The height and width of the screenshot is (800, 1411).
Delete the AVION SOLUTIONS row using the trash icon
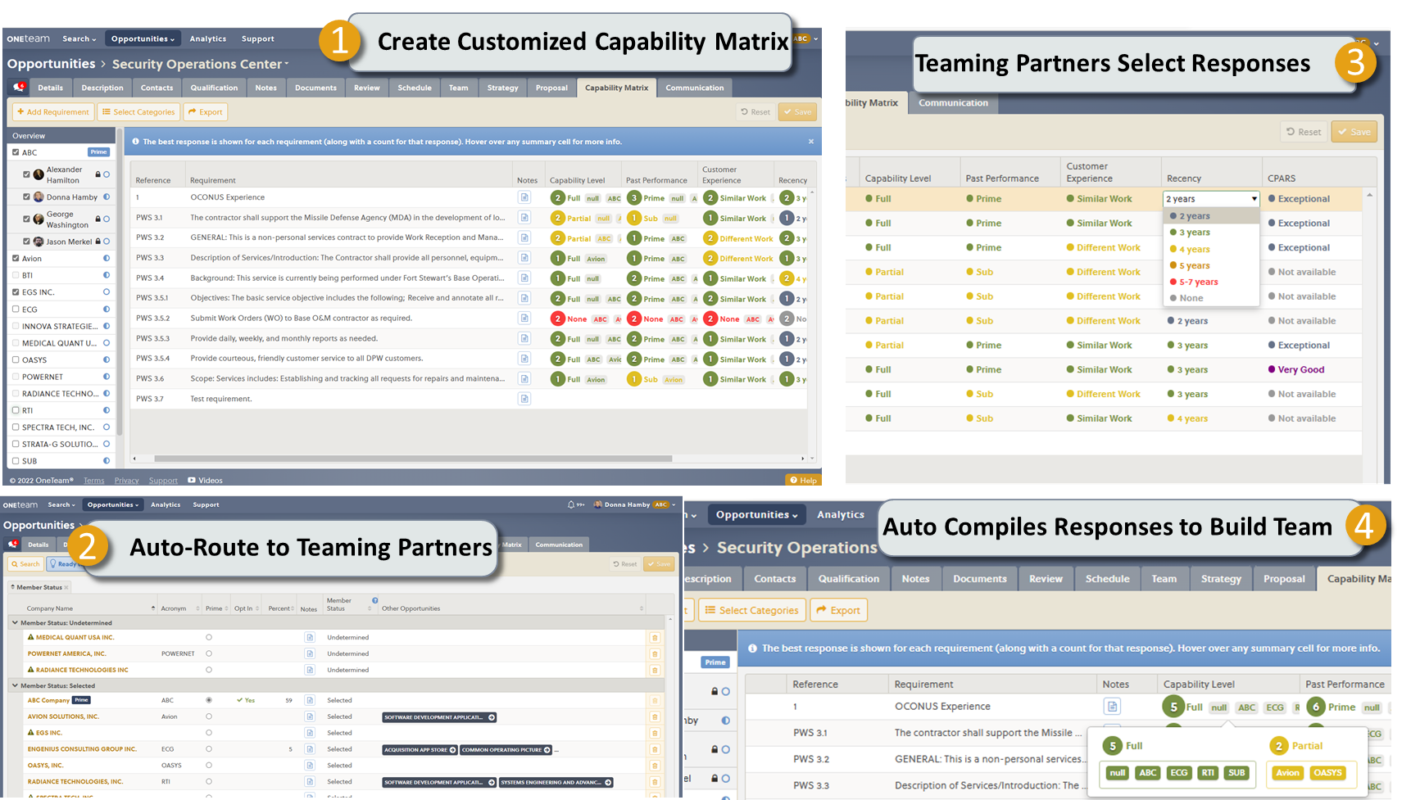[x=654, y=716]
